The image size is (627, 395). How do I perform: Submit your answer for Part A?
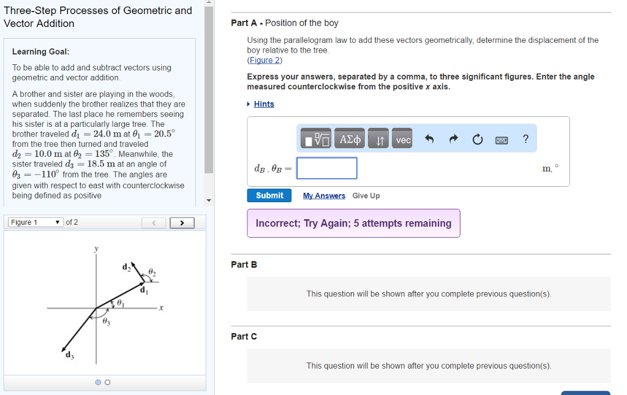(269, 195)
